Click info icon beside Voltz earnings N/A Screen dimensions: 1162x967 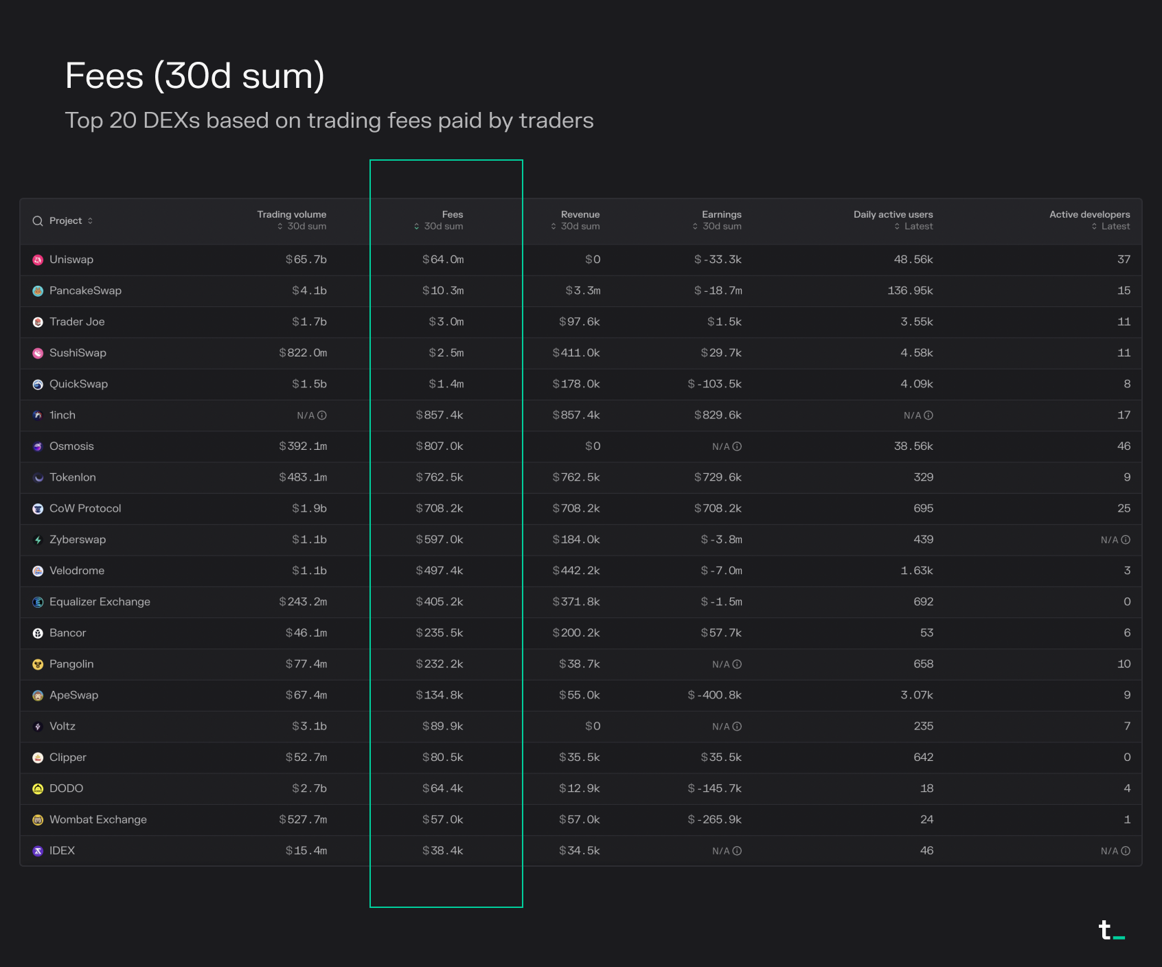click(x=737, y=727)
